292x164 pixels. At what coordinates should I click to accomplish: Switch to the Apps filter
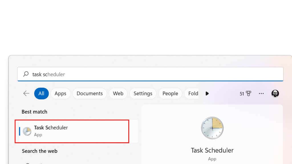[x=60, y=93]
